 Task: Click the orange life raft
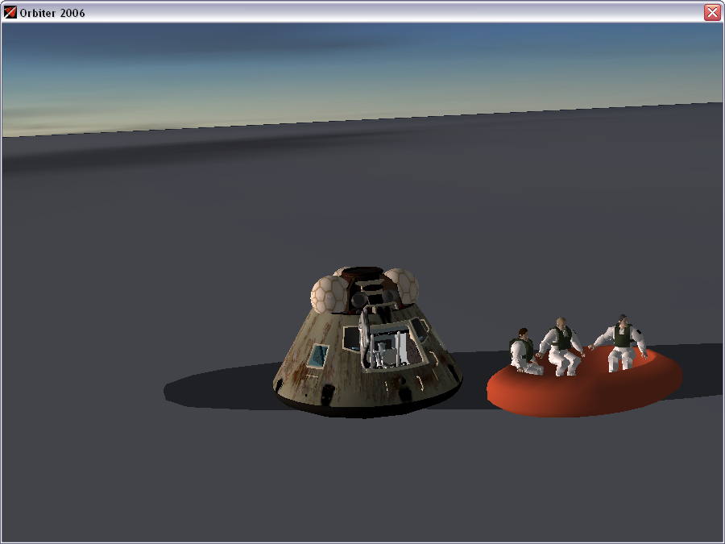click(584, 383)
